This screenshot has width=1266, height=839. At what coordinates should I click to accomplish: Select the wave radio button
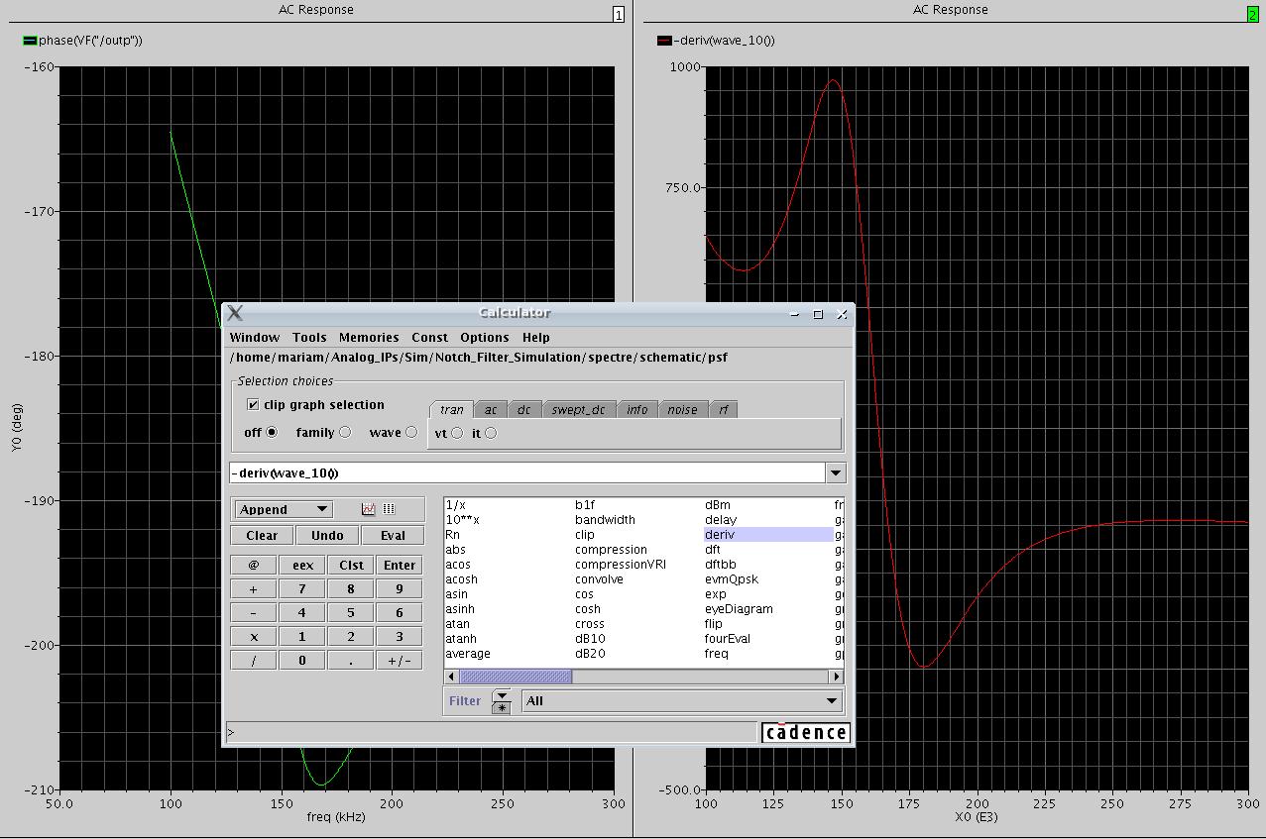click(411, 432)
